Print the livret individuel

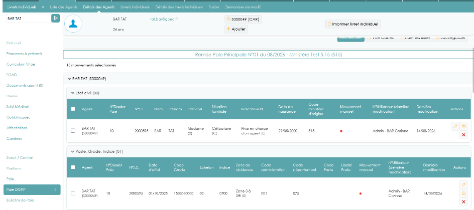click(353, 24)
